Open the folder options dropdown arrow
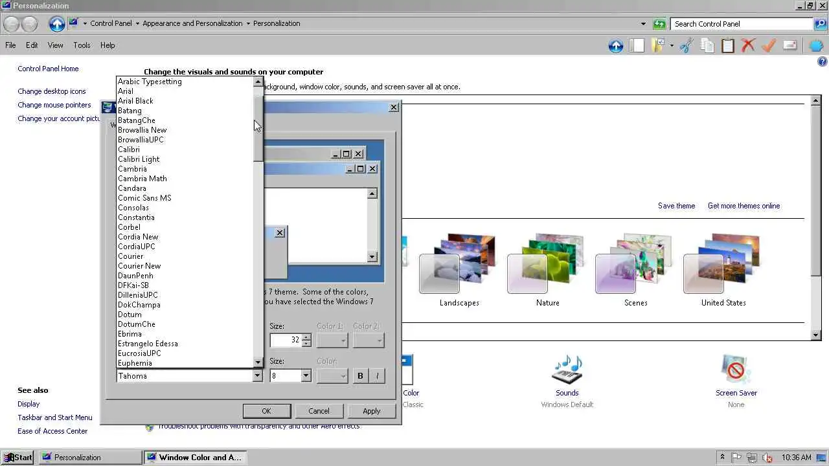This screenshot has height=466, width=829. (x=671, y=45)
